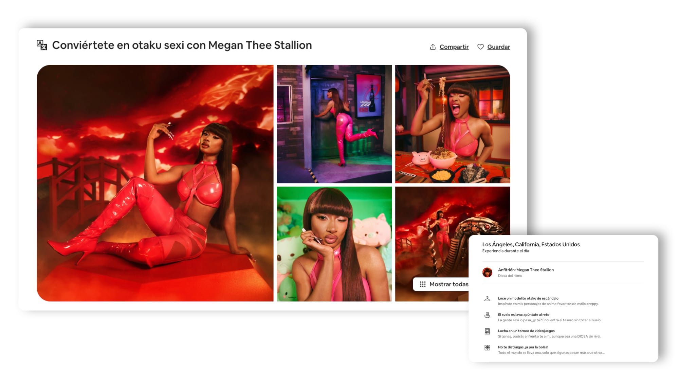679x380 pixels.
Task: Click the Diosa del ritmo subtitle
Action: (510, 276)
